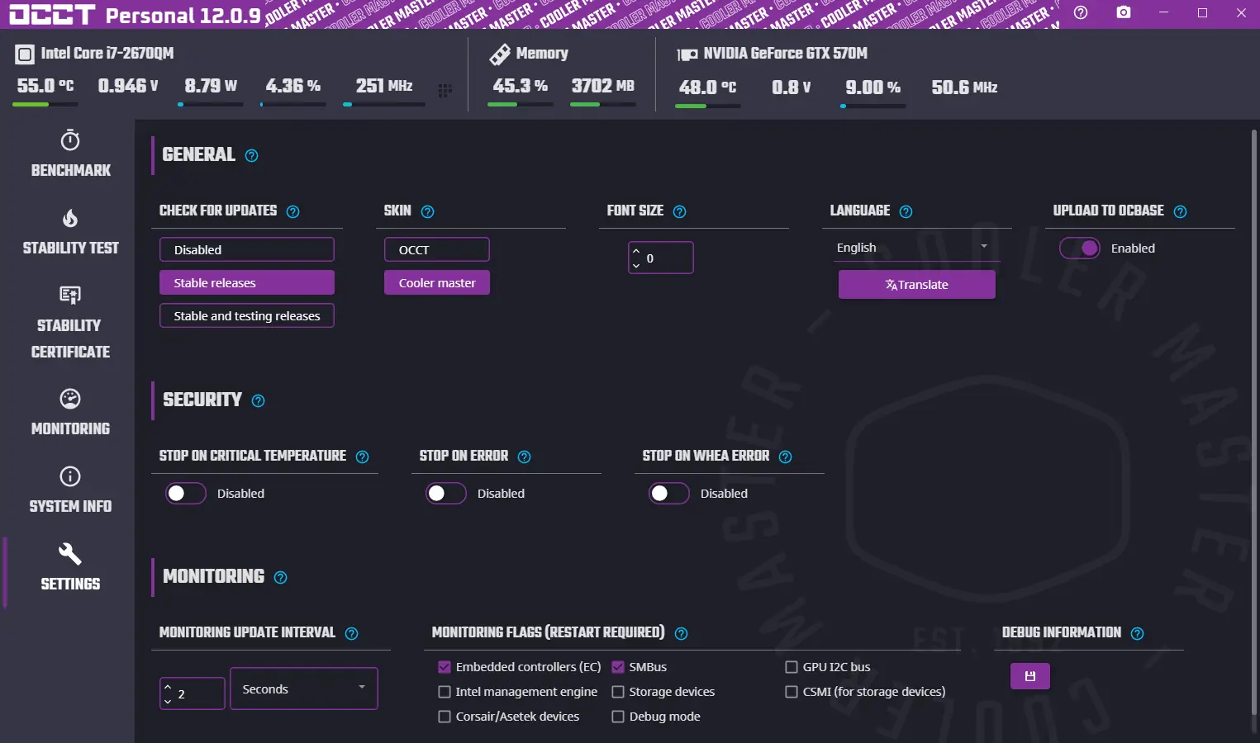Enable Stop On Critical Temperature toggle
1260x743 pixels.
pos(186,494)
